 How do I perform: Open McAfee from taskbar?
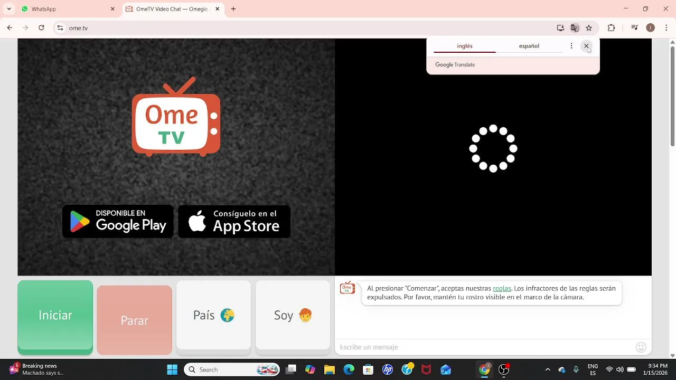[x=426, y=369]
